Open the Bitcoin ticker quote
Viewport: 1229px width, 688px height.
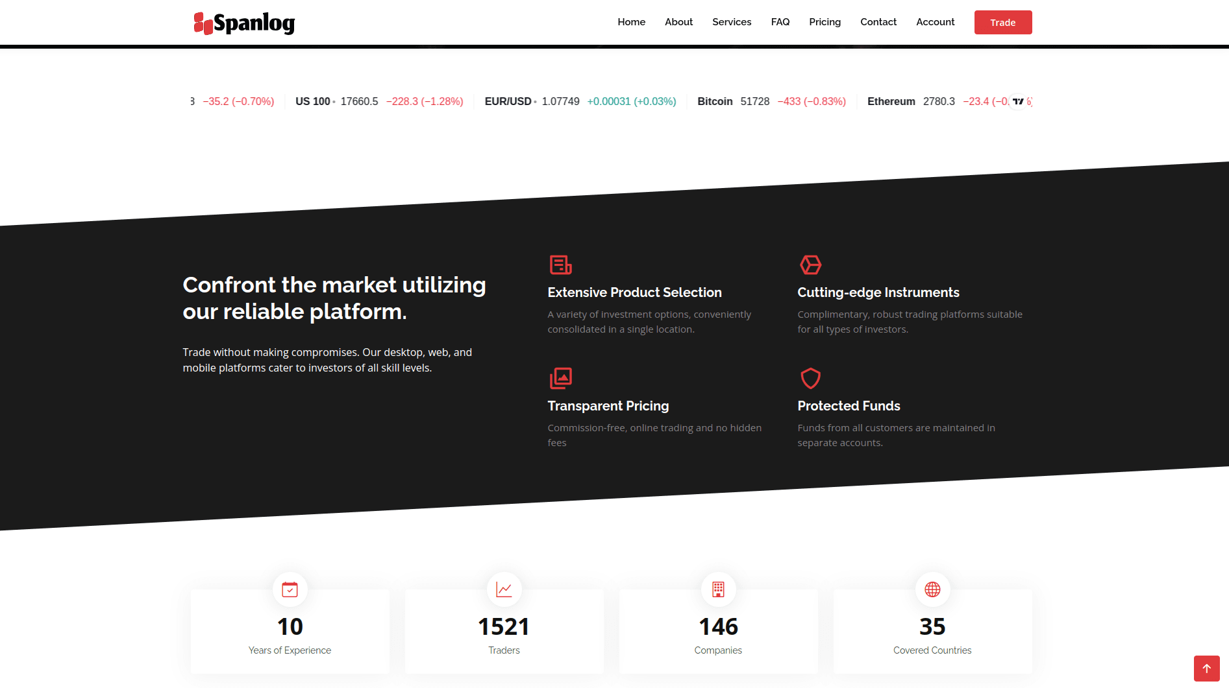click(x=715, y=101)
